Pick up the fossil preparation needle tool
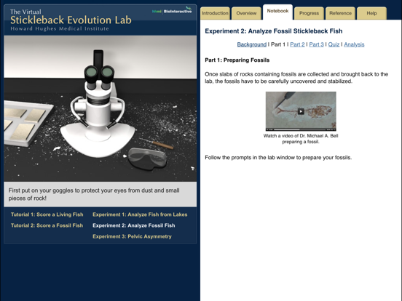The height and width of the screenshot is (301, 402). tap(156, 143)
